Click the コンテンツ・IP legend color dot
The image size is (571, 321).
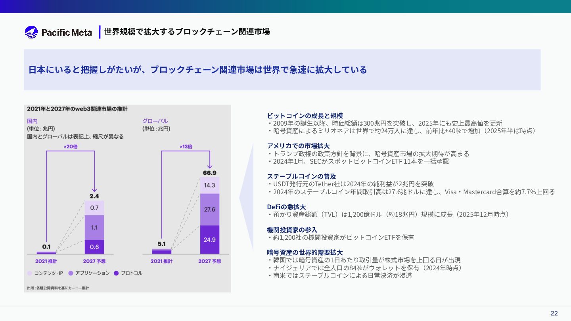[x=30, y=273]
